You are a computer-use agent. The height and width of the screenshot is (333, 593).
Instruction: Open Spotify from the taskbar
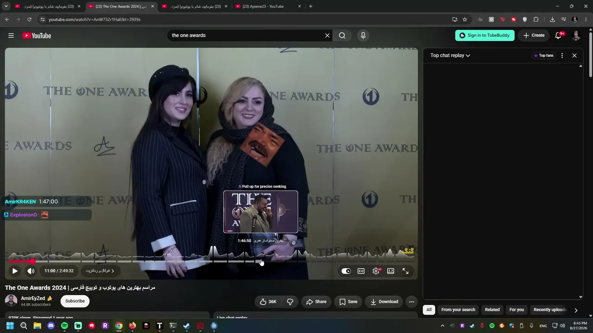[x=64, y=326]
